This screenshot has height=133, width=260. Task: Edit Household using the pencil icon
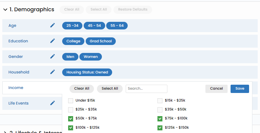53,72
